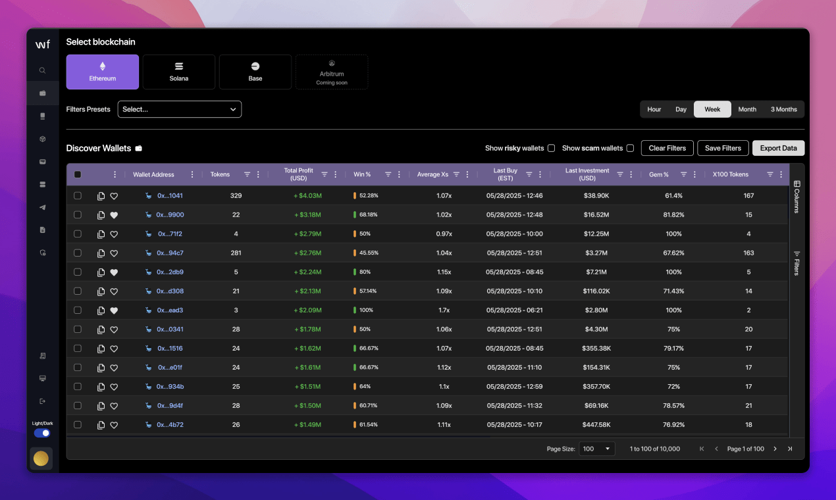Open the Tokens column menu dots
Image resolution: width=836 pixels, height=500 pixels.
coord(258,174)
